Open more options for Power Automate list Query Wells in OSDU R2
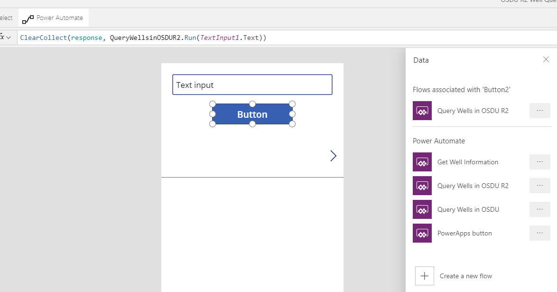The width and height of the screenshot is (557, 292). tap(539, 186)
